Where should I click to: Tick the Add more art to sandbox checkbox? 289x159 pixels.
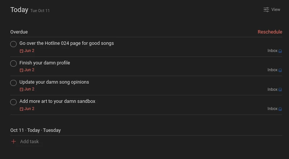click(13, 102)
